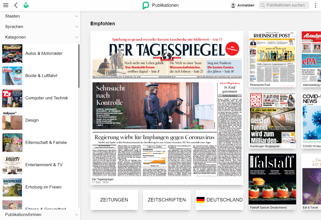Image resolution: width=321 pixels, height=220 pixels.
Task: Open the hamburger menu icon
Action: [x=6, y=5]
